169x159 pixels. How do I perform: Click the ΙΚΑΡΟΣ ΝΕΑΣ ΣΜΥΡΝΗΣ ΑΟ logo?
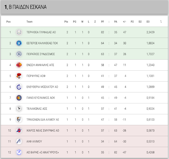pos(19,131)
